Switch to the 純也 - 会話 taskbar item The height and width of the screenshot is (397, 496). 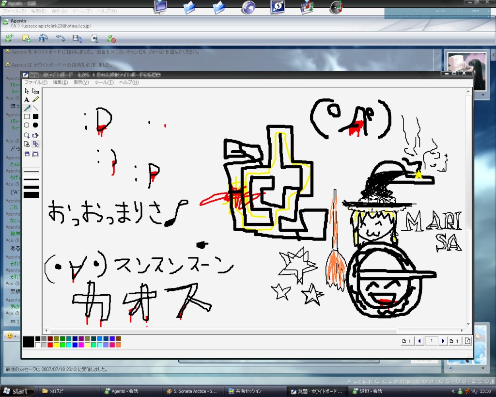click(367, 391)
